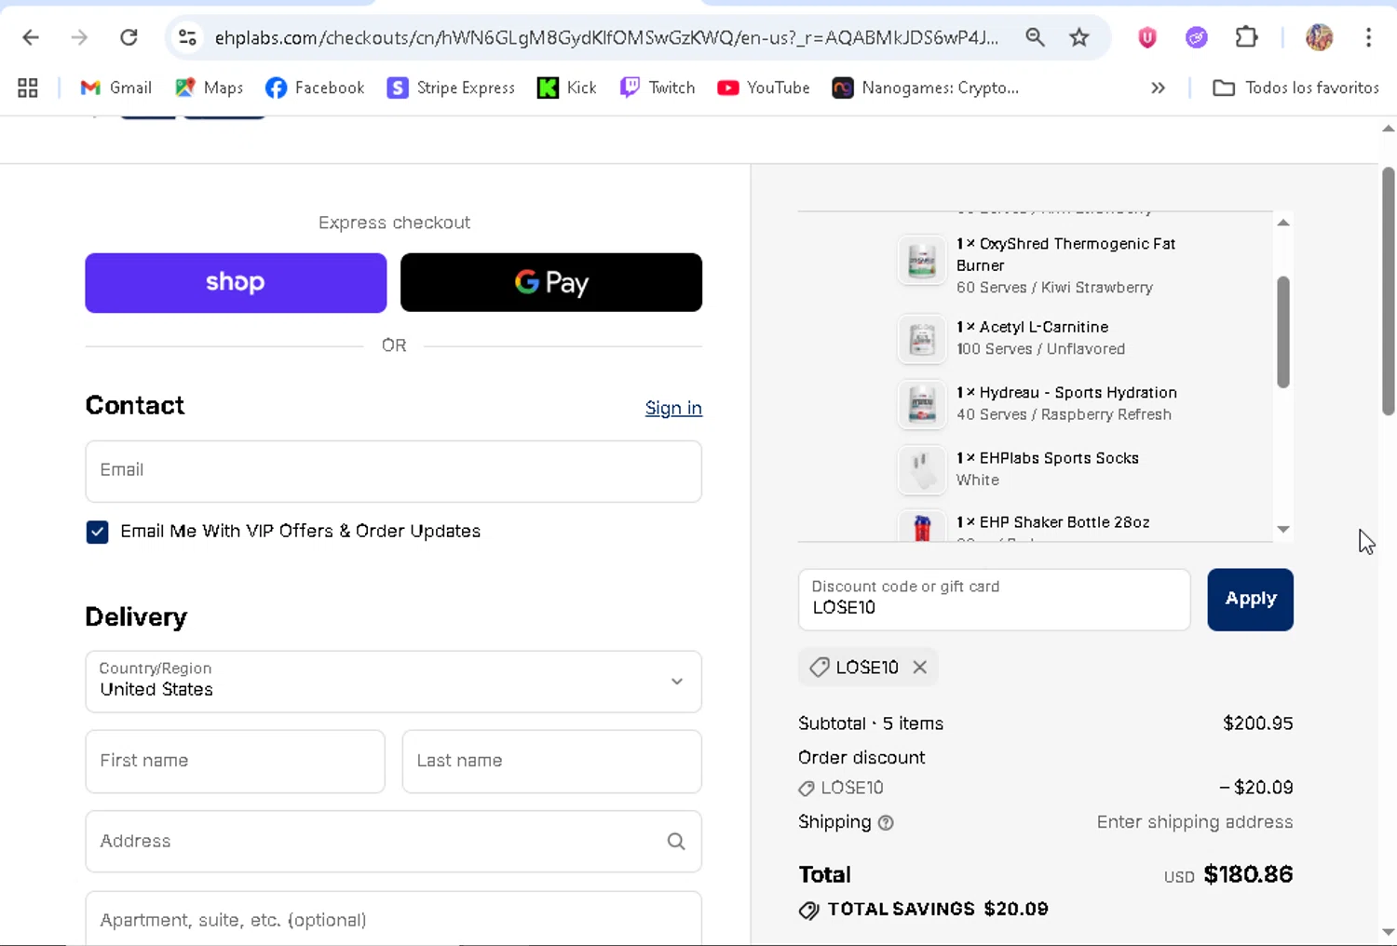Open the Maps bookmark
This screenshot has height=946, width=1397.
(x=210, y=88)
